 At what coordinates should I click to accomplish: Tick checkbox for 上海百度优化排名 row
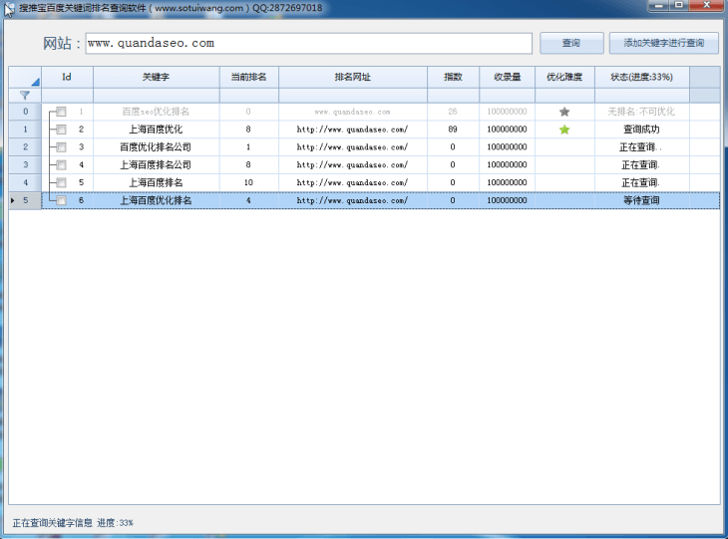(x=61, y=200)
